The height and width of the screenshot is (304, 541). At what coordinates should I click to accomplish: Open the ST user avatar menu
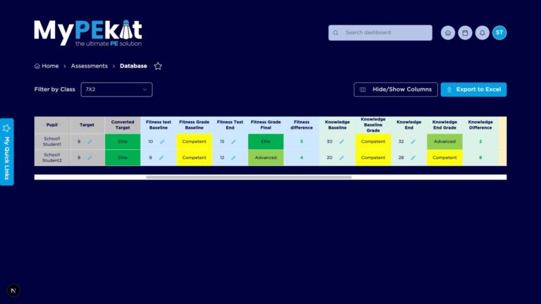499,33
